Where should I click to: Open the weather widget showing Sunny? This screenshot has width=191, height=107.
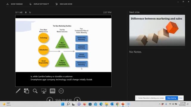(7, 104)
